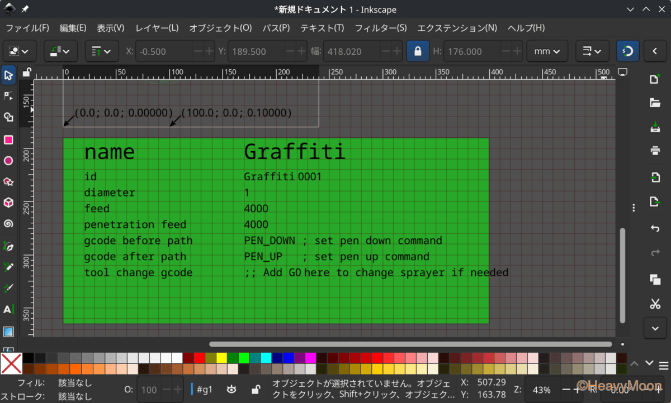Toggle the width/height ratio lock
Viewport: 671px width, 403px height.
coord(417,51)
